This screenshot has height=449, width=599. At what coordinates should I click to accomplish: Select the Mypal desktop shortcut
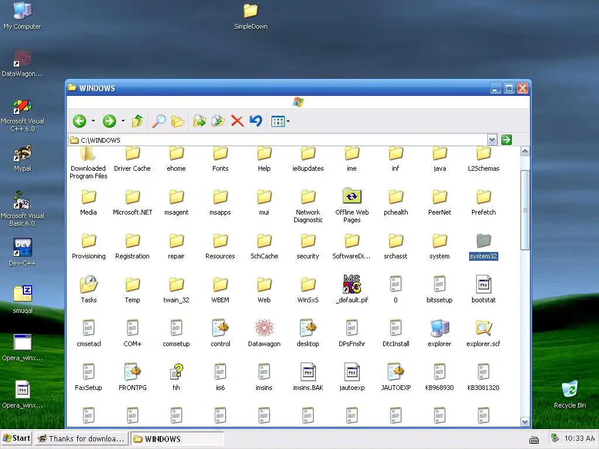[22, 158]
